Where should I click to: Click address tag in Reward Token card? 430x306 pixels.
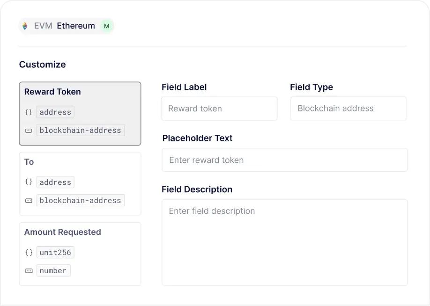pyautogui.click(x=55, y=112)
